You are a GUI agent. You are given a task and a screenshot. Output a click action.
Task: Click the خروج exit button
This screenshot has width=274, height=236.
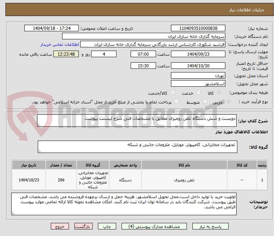pyautogui.click(x=60, y=226)
